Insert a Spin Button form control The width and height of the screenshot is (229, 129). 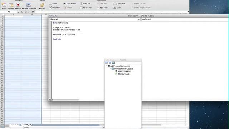pos(103,8)
